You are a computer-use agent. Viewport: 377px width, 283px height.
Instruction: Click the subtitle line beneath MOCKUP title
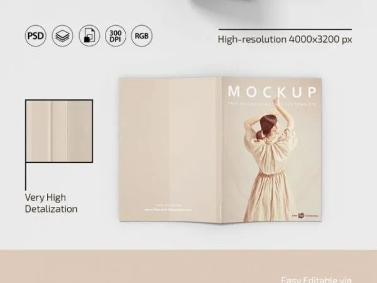[272, 104]
